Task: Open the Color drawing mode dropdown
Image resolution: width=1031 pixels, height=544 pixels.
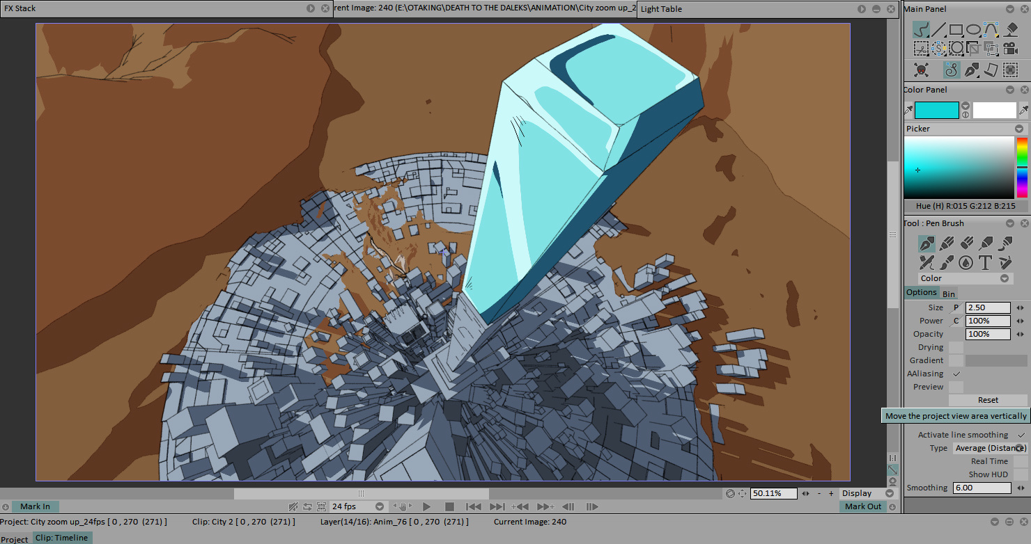Action: point(964,278)
